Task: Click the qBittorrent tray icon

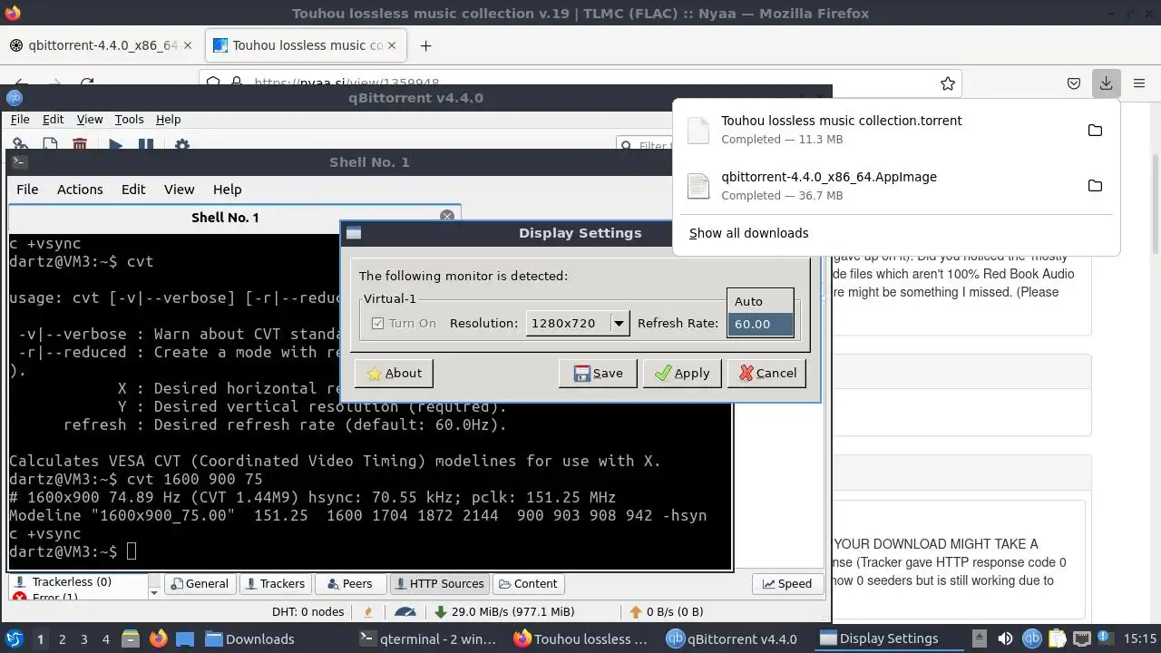Action: point(1032,638)
